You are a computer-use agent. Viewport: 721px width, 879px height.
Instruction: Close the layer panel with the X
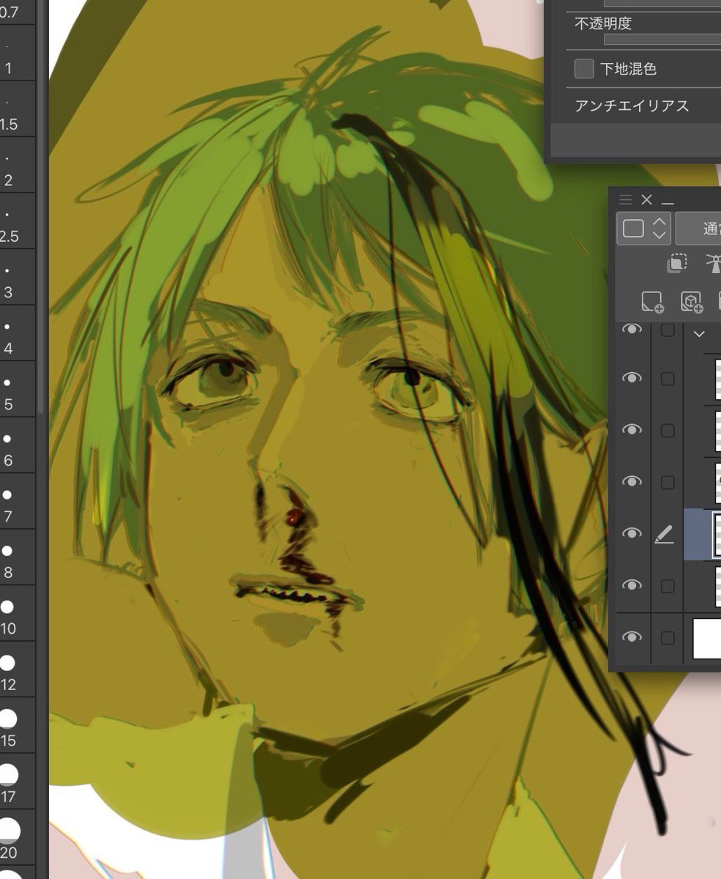646,200
